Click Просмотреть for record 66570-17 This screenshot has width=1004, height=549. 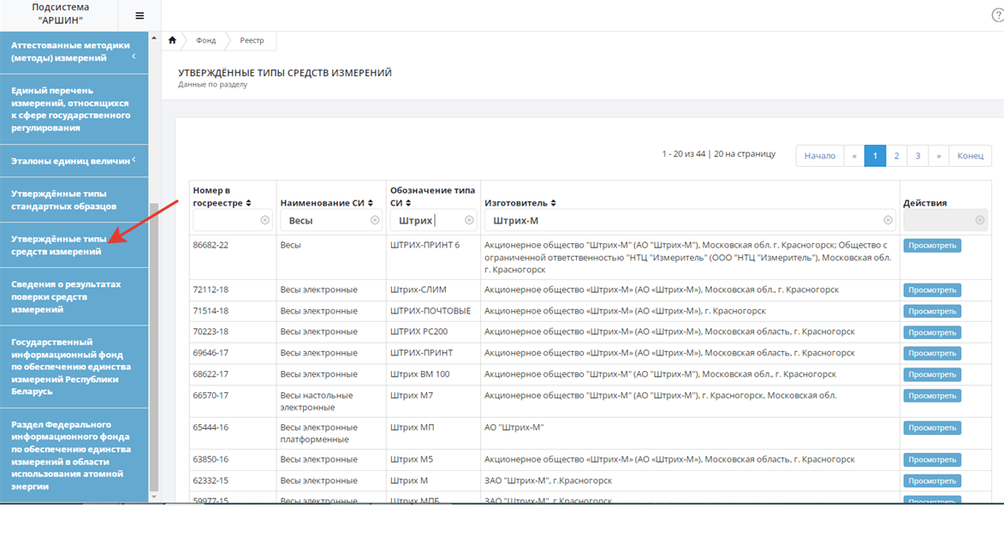coord(931,396)
